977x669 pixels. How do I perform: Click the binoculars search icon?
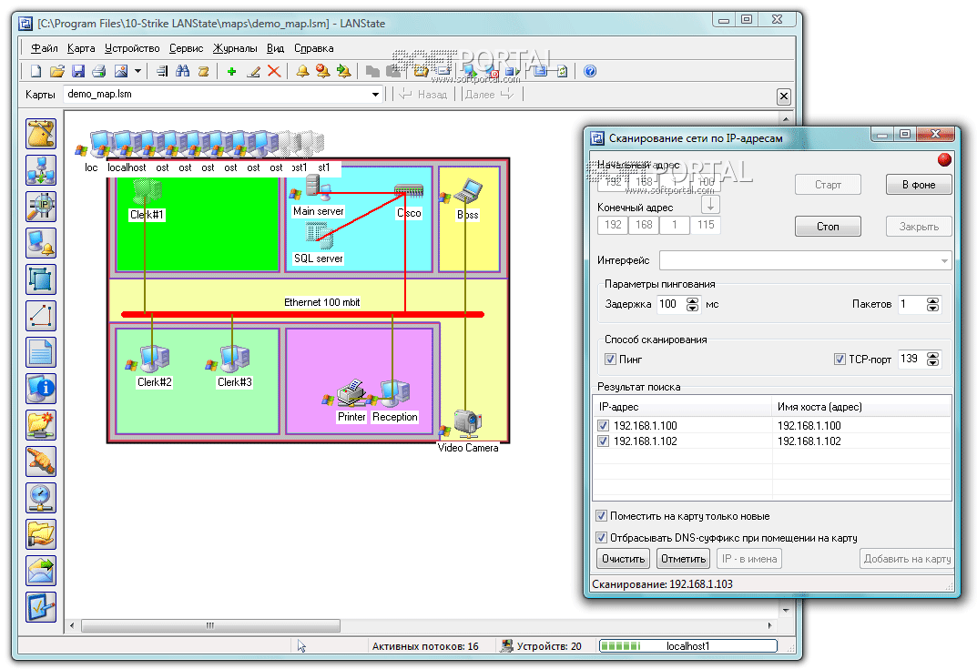coord(183,71)
